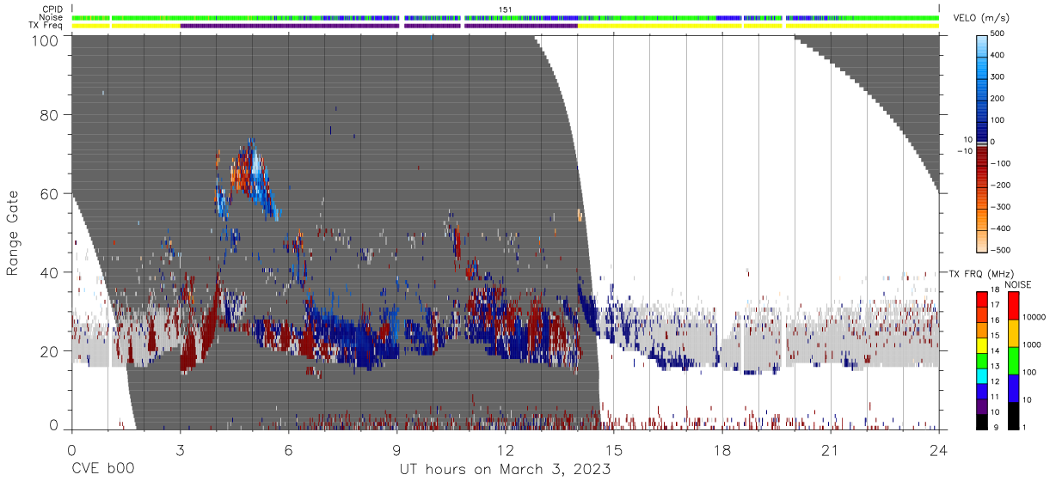
Task: Click the TX Freq row label
Action: click(x=46, y=26)
